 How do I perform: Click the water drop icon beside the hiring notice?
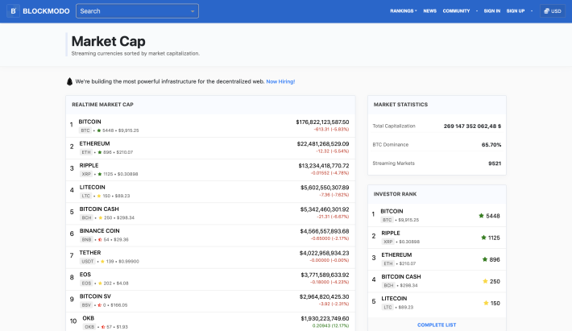click(x=69, y=81)
